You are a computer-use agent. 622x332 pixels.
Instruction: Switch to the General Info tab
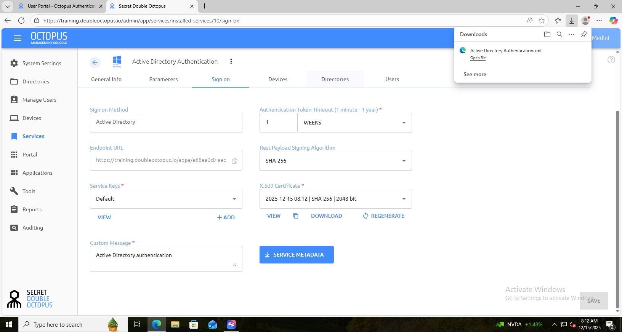point(106,79)
